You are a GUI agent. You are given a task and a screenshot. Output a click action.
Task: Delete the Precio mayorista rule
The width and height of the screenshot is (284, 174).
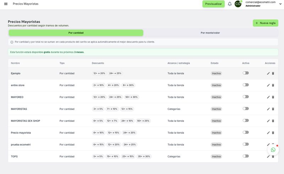coord(273,133)
